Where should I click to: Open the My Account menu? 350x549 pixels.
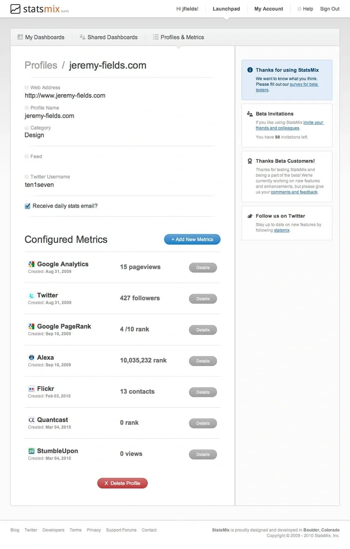coord(268,9)
